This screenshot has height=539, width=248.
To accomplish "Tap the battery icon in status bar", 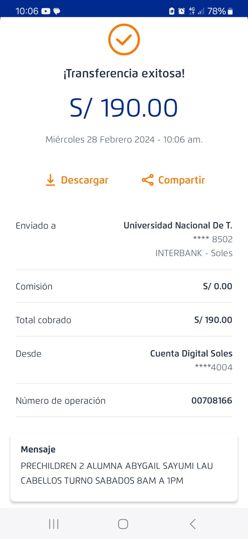I will tap(230, 11).
